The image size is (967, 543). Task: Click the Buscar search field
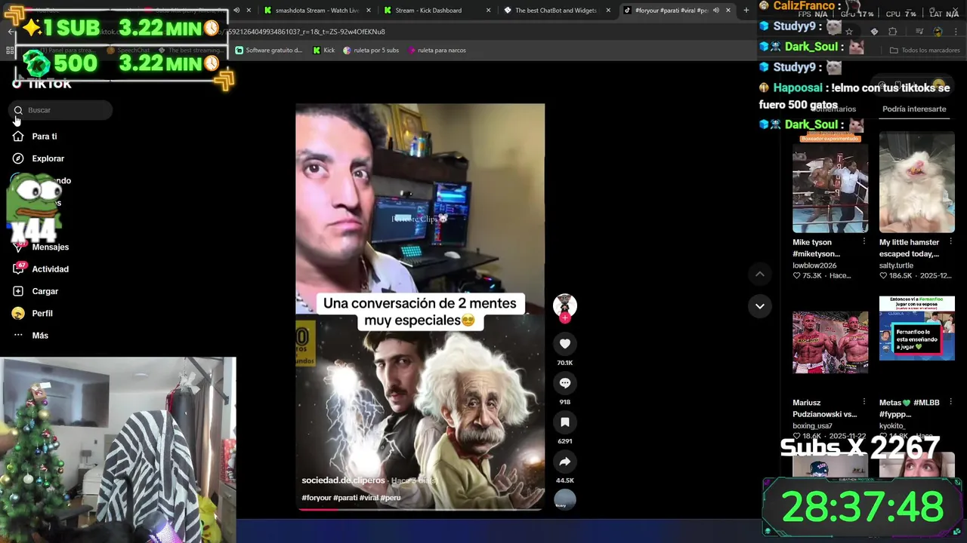click(62, 110)
